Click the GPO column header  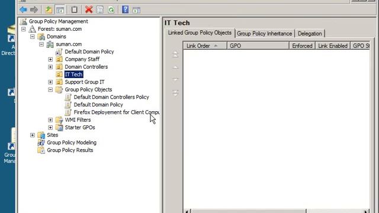258,46
